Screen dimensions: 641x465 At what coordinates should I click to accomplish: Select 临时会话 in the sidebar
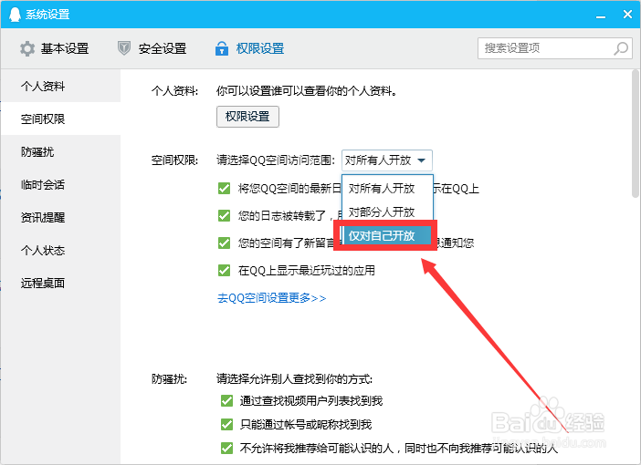tap(60, 184)
